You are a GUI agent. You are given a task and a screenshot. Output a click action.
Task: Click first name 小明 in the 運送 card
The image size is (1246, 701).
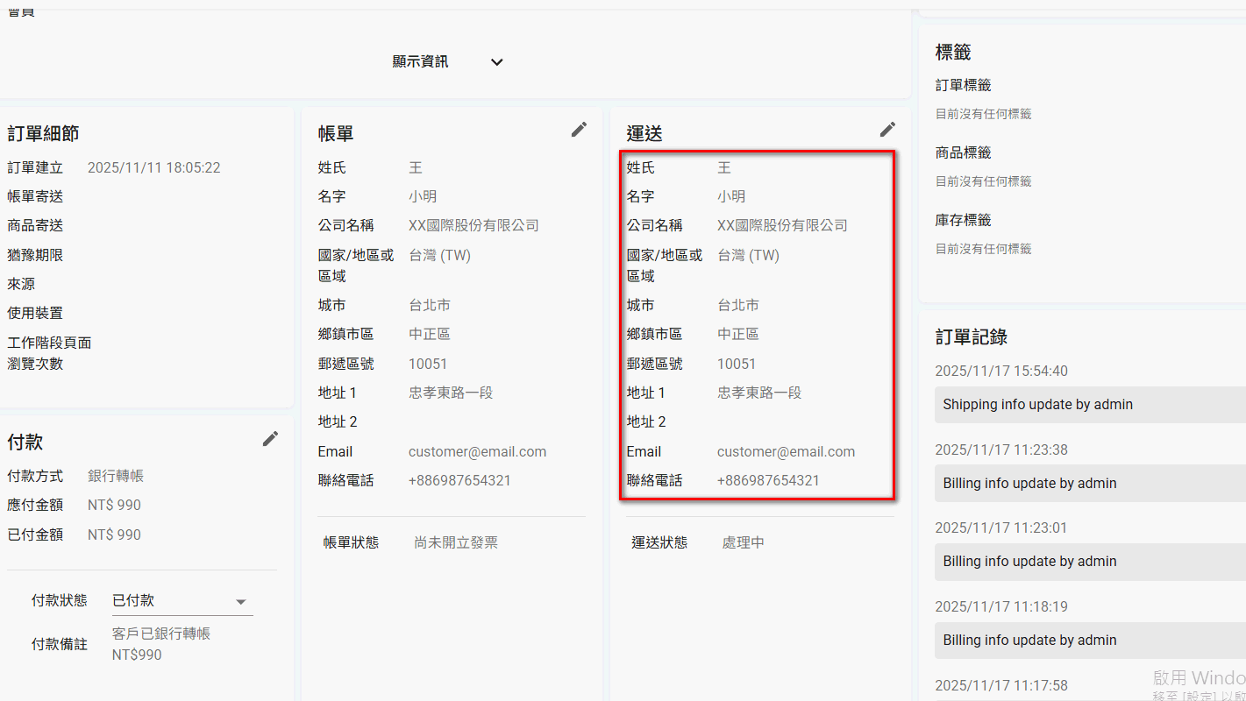pyautogui.click(x=731, y=196)
